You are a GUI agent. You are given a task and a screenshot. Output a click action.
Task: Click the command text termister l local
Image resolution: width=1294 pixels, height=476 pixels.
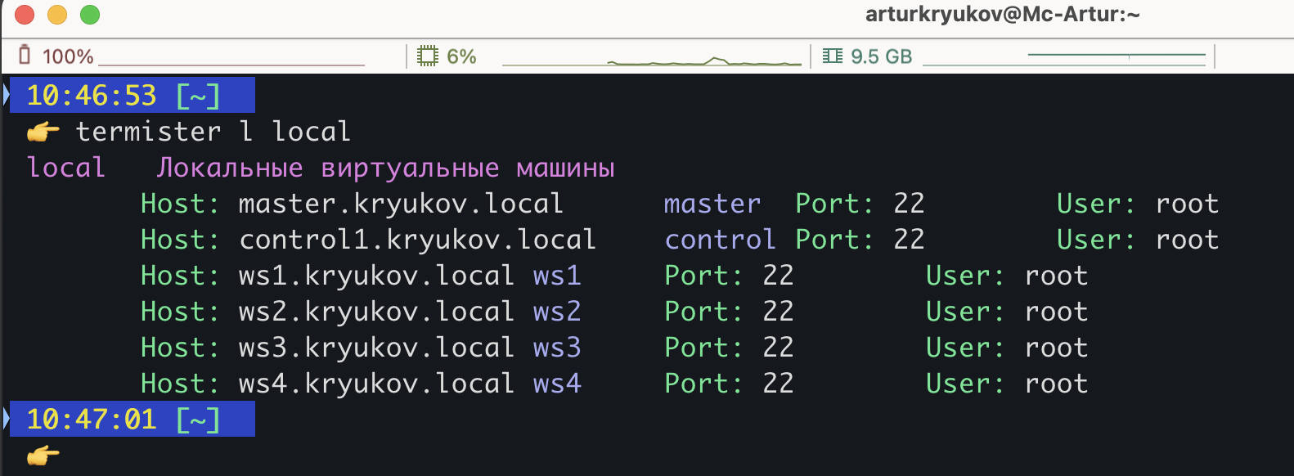(x=213, y=132)
